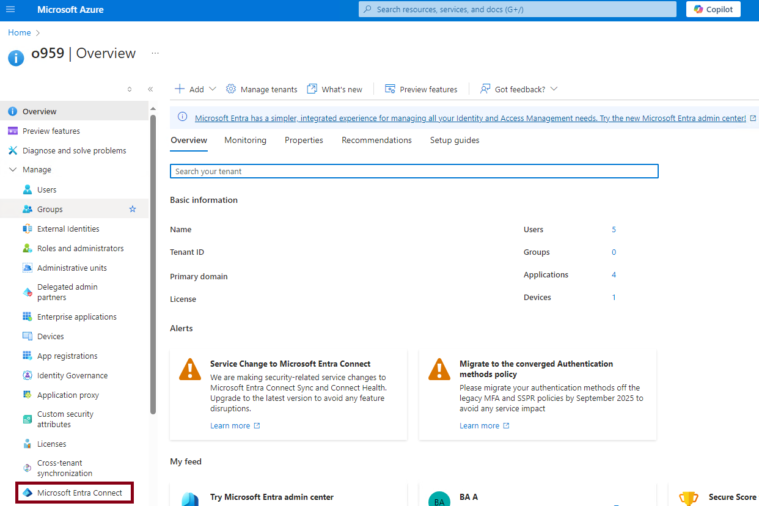
Task: Click Preview features in the toolbar
Action: 421,89
